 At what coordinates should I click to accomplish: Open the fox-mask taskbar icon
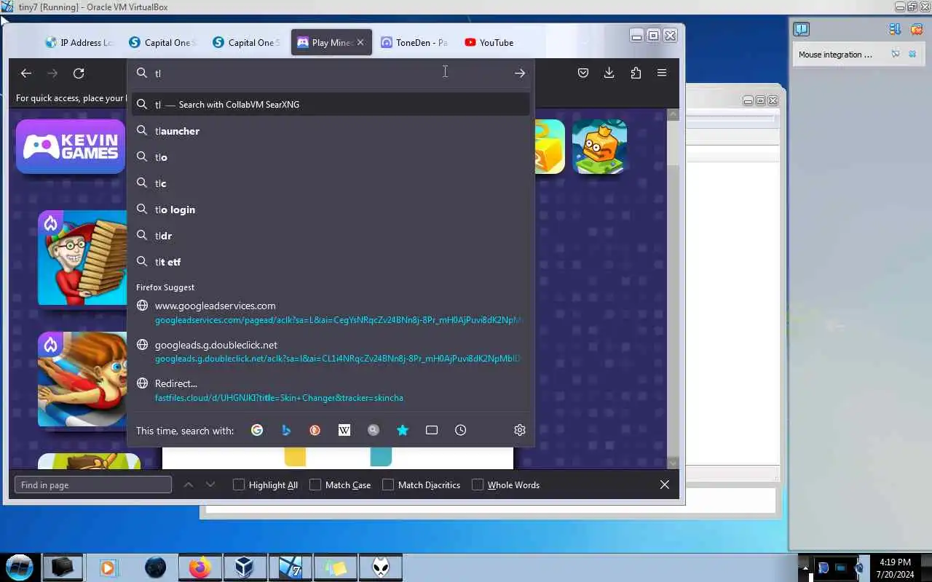pyautogui.click(x=381, y=567)
